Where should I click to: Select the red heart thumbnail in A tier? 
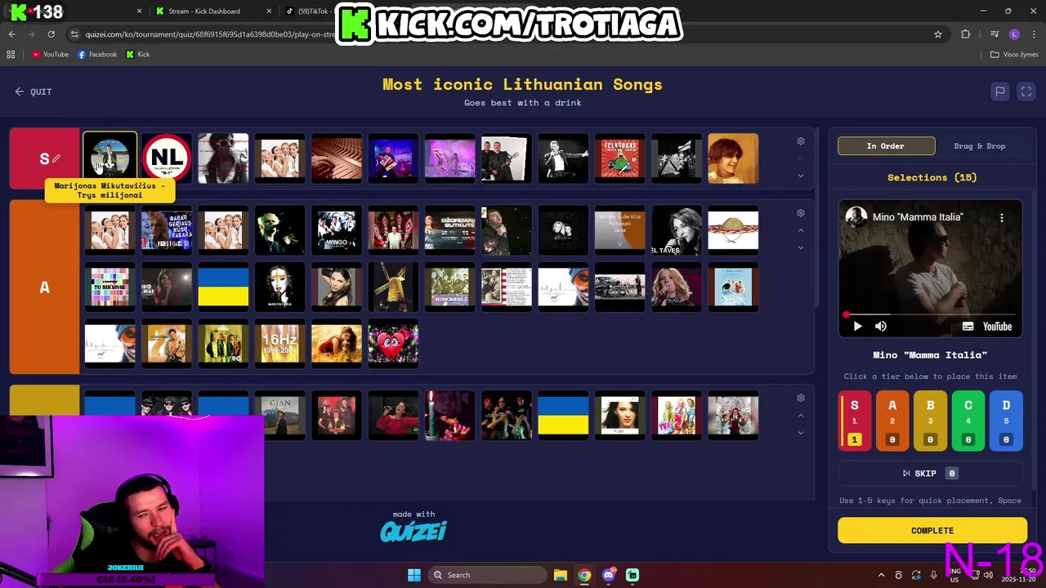click(393, 343)
